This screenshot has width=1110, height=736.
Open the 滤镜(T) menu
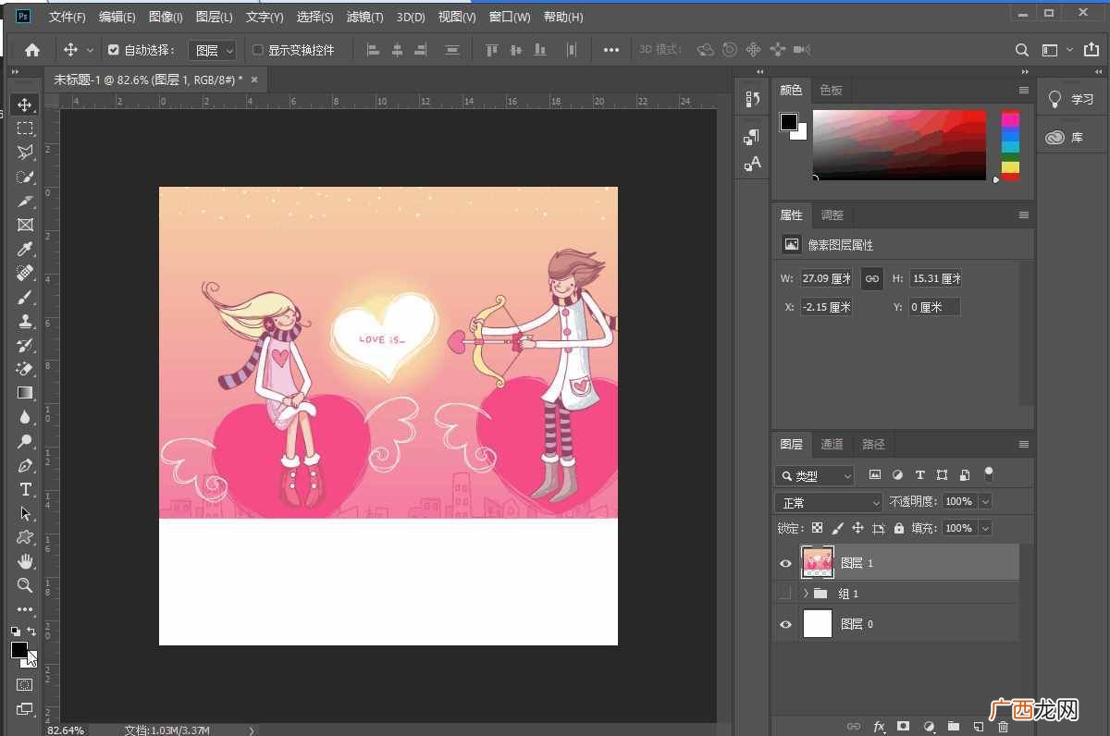[364, 17]
